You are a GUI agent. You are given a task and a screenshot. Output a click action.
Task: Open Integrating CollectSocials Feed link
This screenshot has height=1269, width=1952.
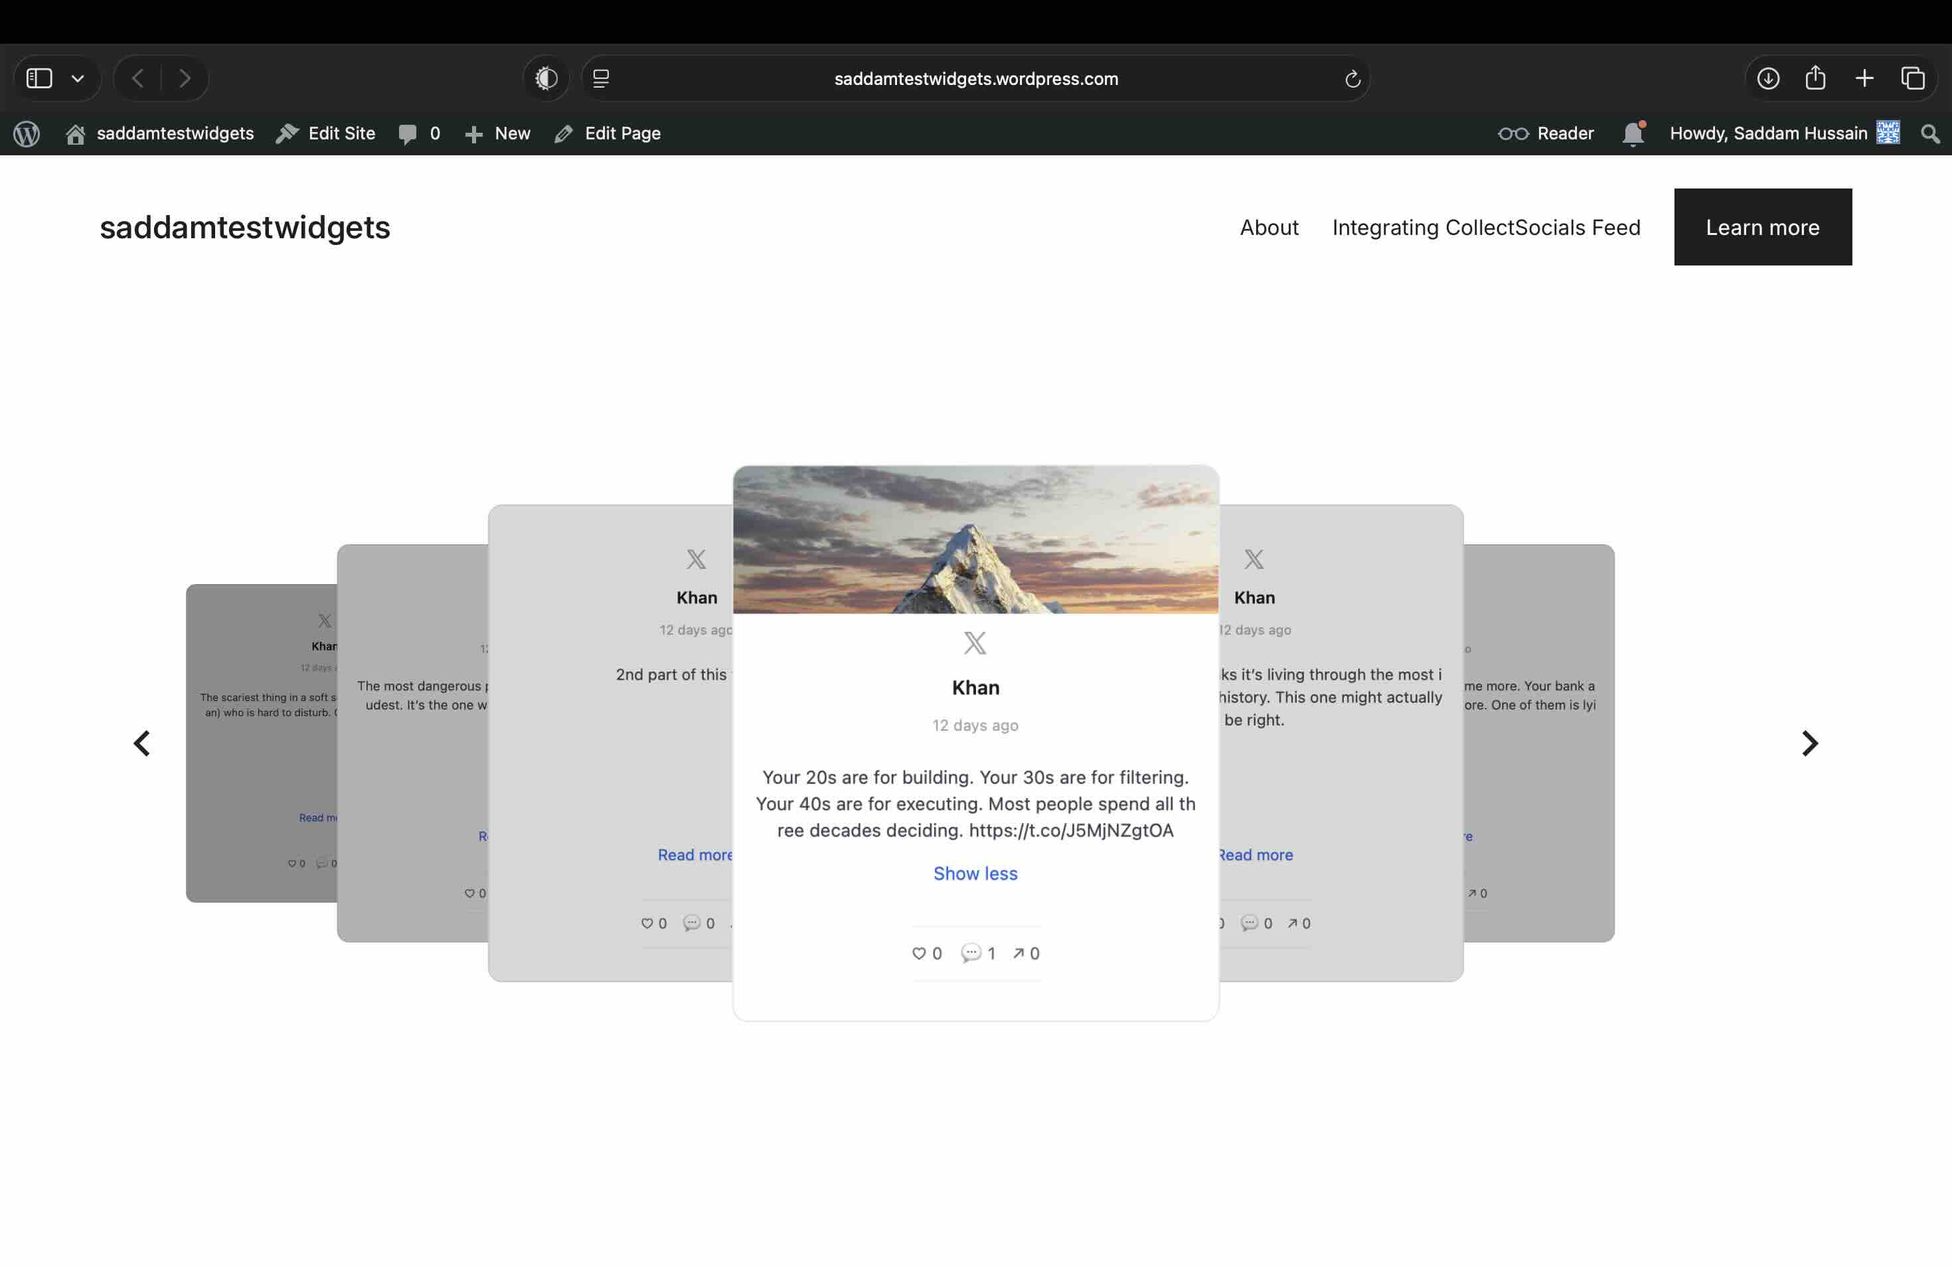[1486, 227]
